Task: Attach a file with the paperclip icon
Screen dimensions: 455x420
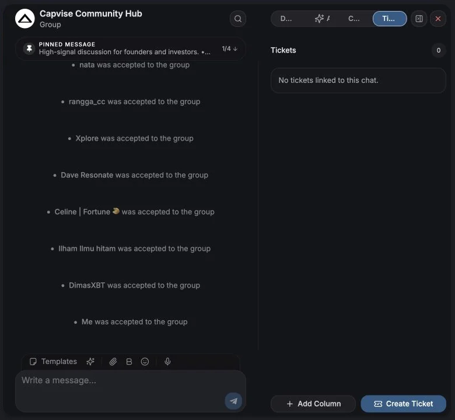Action: (113, 361)
